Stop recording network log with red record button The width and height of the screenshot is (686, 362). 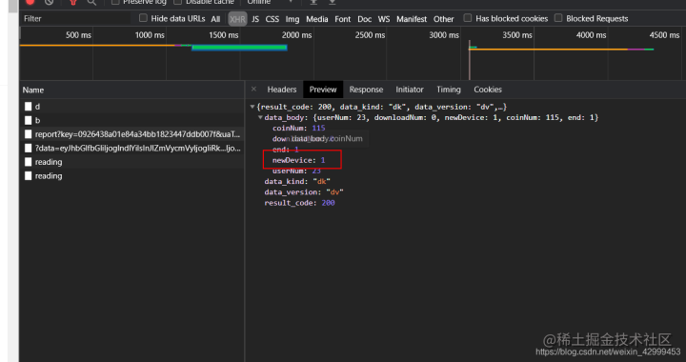(x=30, y=2)
